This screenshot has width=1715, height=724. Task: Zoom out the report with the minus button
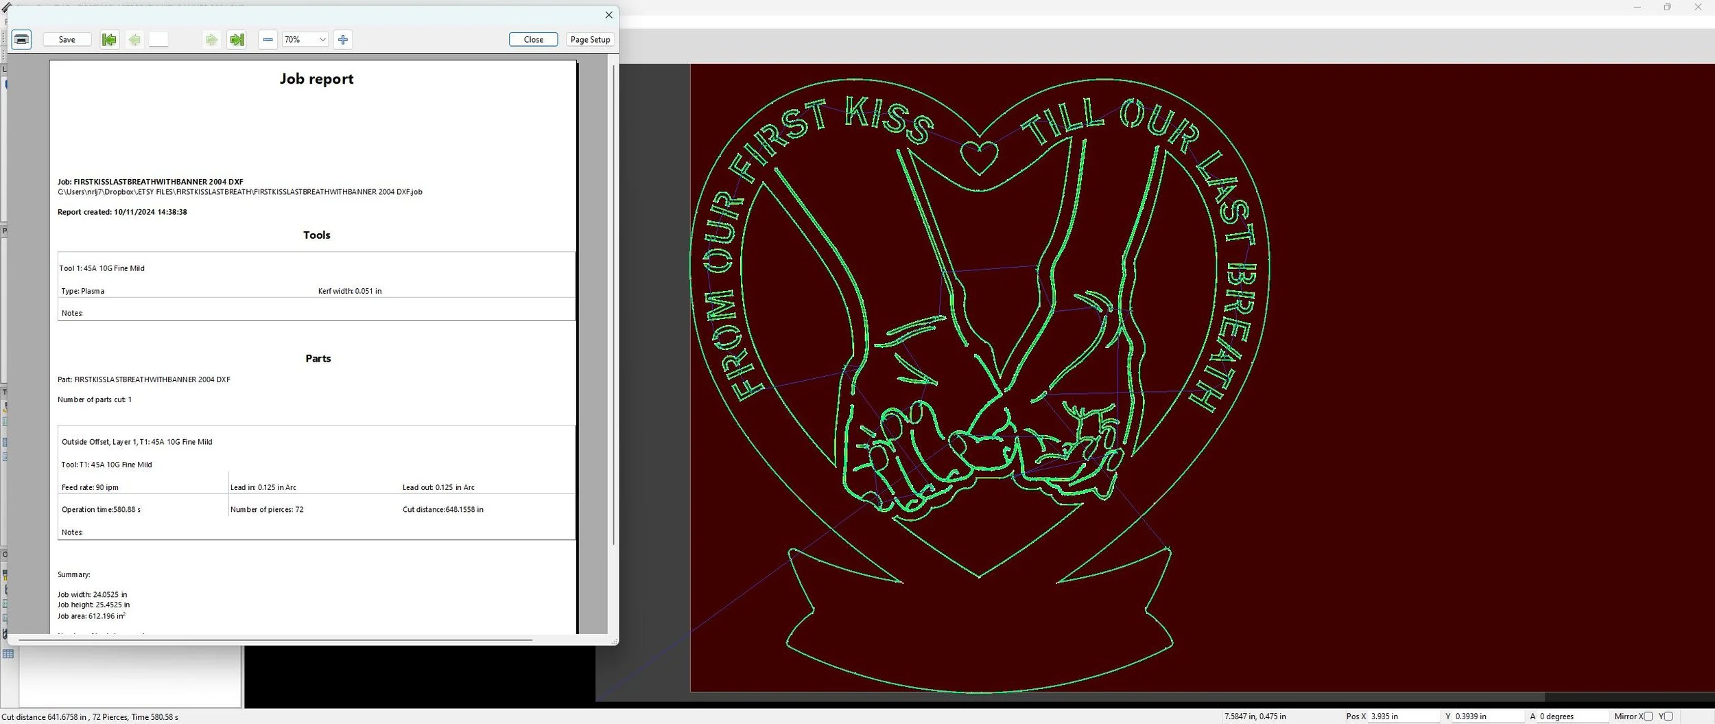coord(268,40)
